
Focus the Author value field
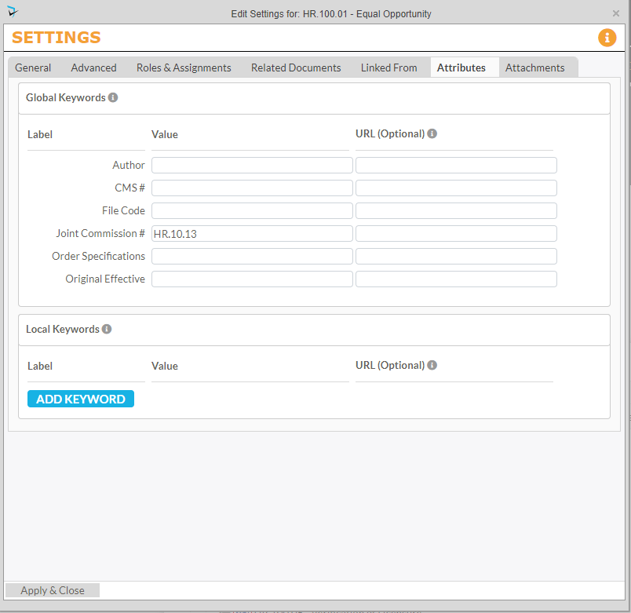252,166
